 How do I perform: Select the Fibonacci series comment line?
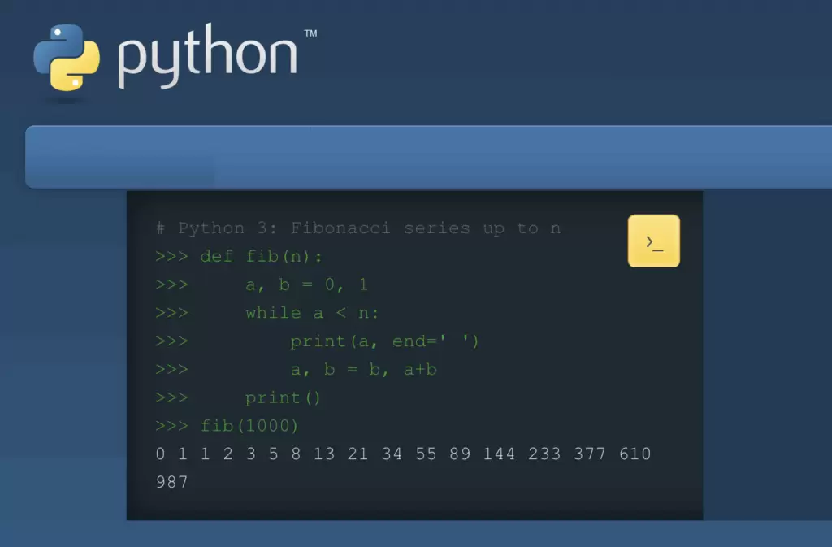[358, 228]
